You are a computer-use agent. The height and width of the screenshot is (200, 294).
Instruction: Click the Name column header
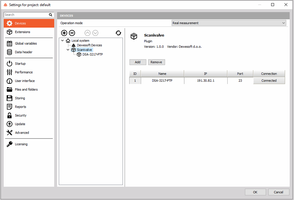point(162,74)
